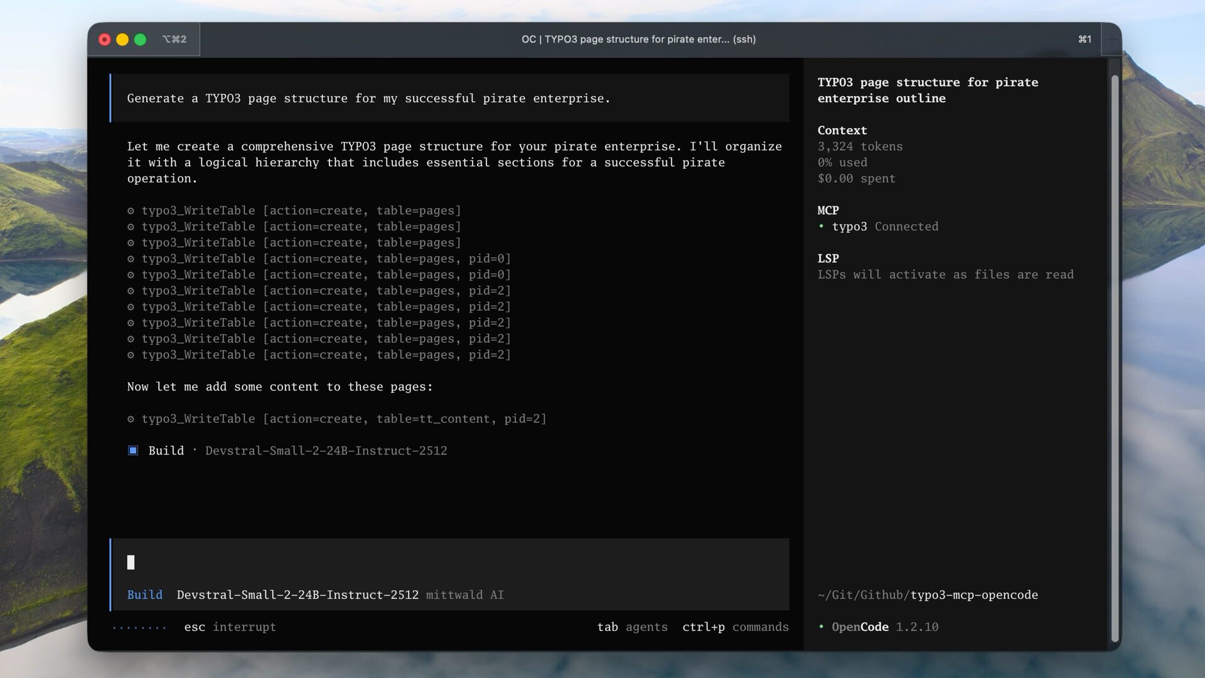Screen dimensions: 1205x678
Task: Focus the prompt input field with cursor
Action: [439, 562]
